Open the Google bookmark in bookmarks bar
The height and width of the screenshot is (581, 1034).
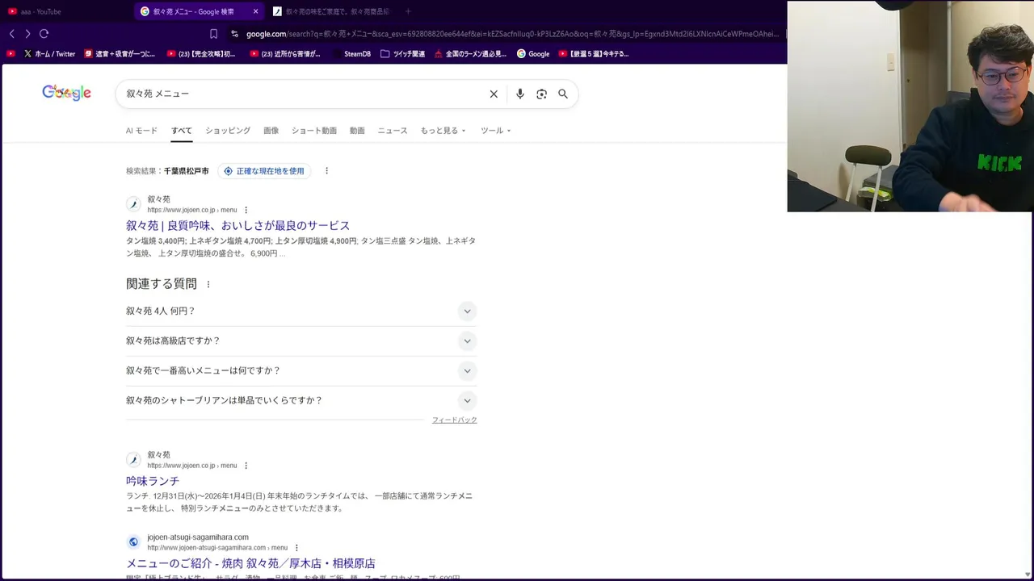tap(533, 54)
